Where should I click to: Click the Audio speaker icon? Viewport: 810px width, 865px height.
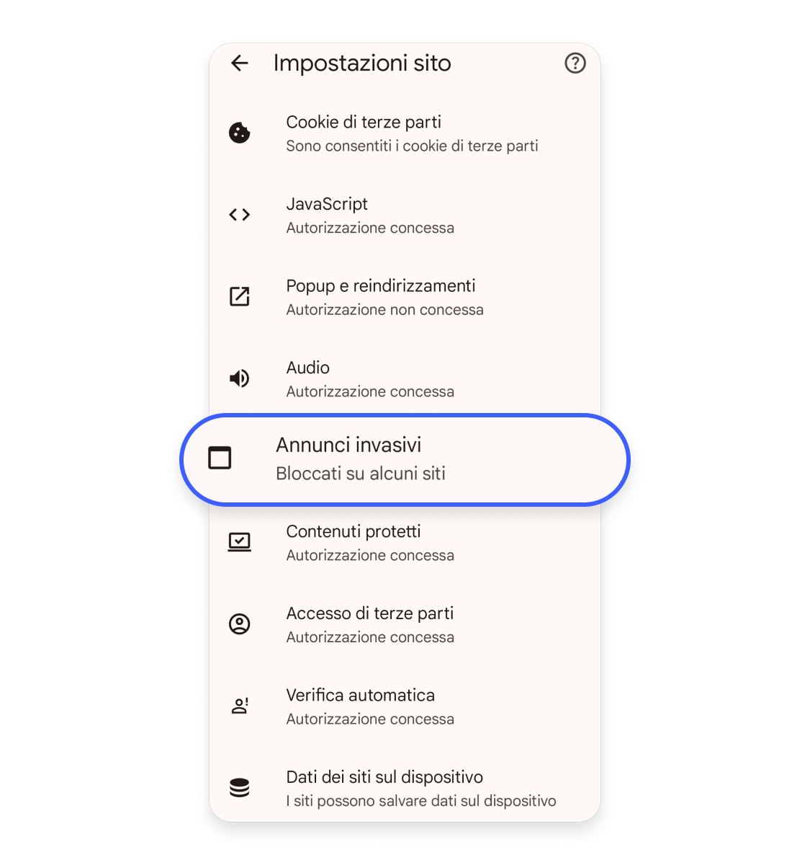[x=240, y=378]
